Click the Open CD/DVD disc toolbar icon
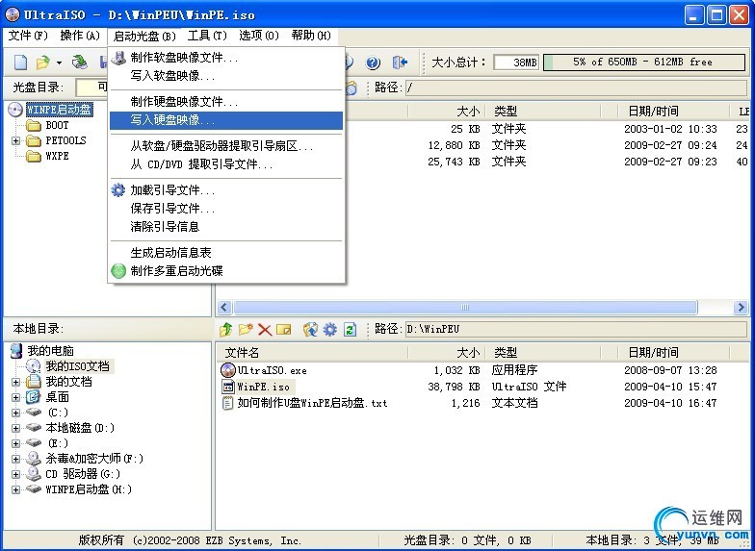The width and height of the screenshot is (755, 551). [x=79, y=62]
